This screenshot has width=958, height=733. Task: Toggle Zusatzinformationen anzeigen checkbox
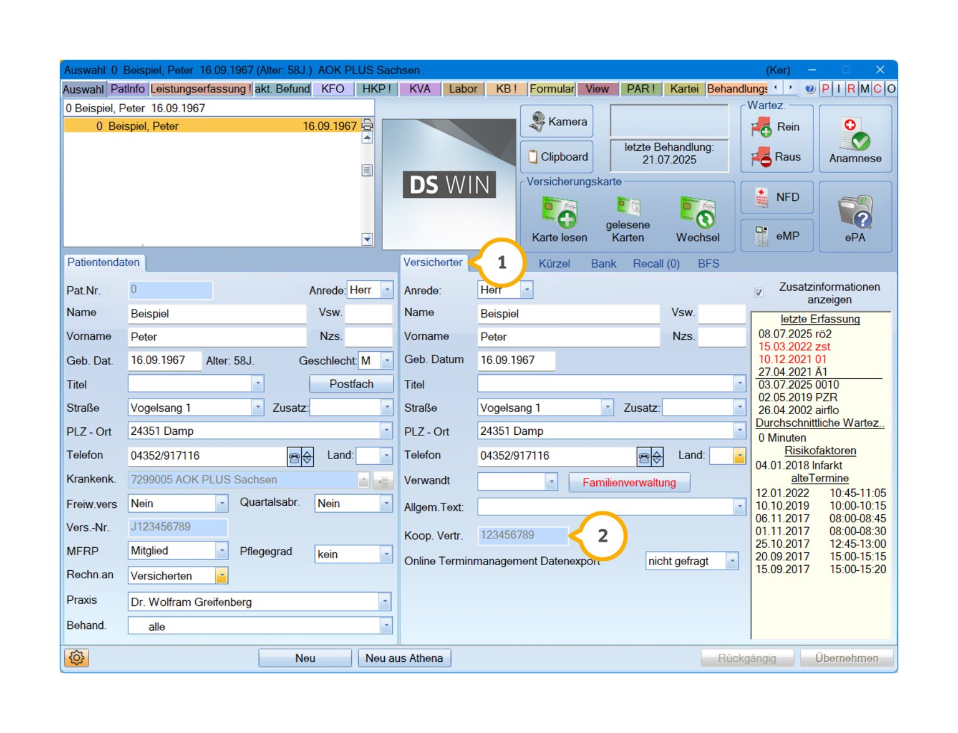pos(759,292)
